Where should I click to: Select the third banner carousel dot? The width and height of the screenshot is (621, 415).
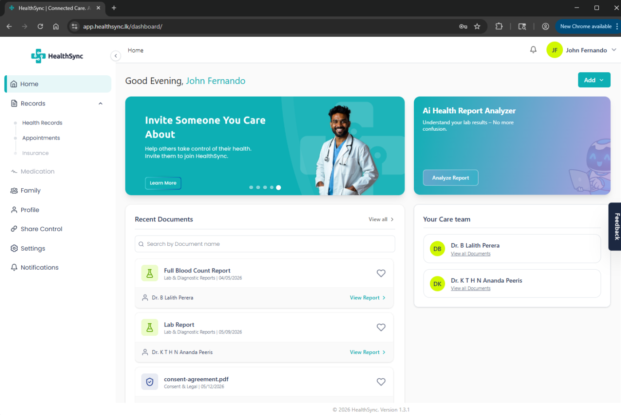pos(265,187)
